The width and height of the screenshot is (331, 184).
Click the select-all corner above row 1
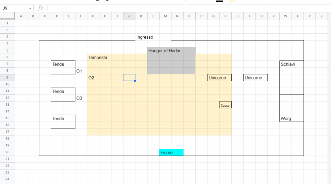7,16
